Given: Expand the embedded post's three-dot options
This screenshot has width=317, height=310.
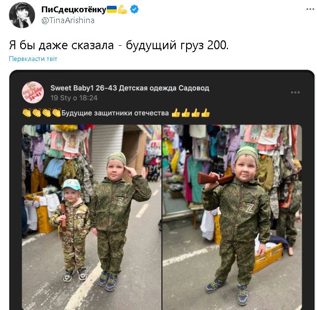Looking at the screenshot, I should click(295, 93).
